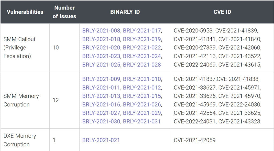274x151 pixels.
Task: Open the BRLY-2021-008 advisory link
Action: pyautogui.click(x=101, y=31)
